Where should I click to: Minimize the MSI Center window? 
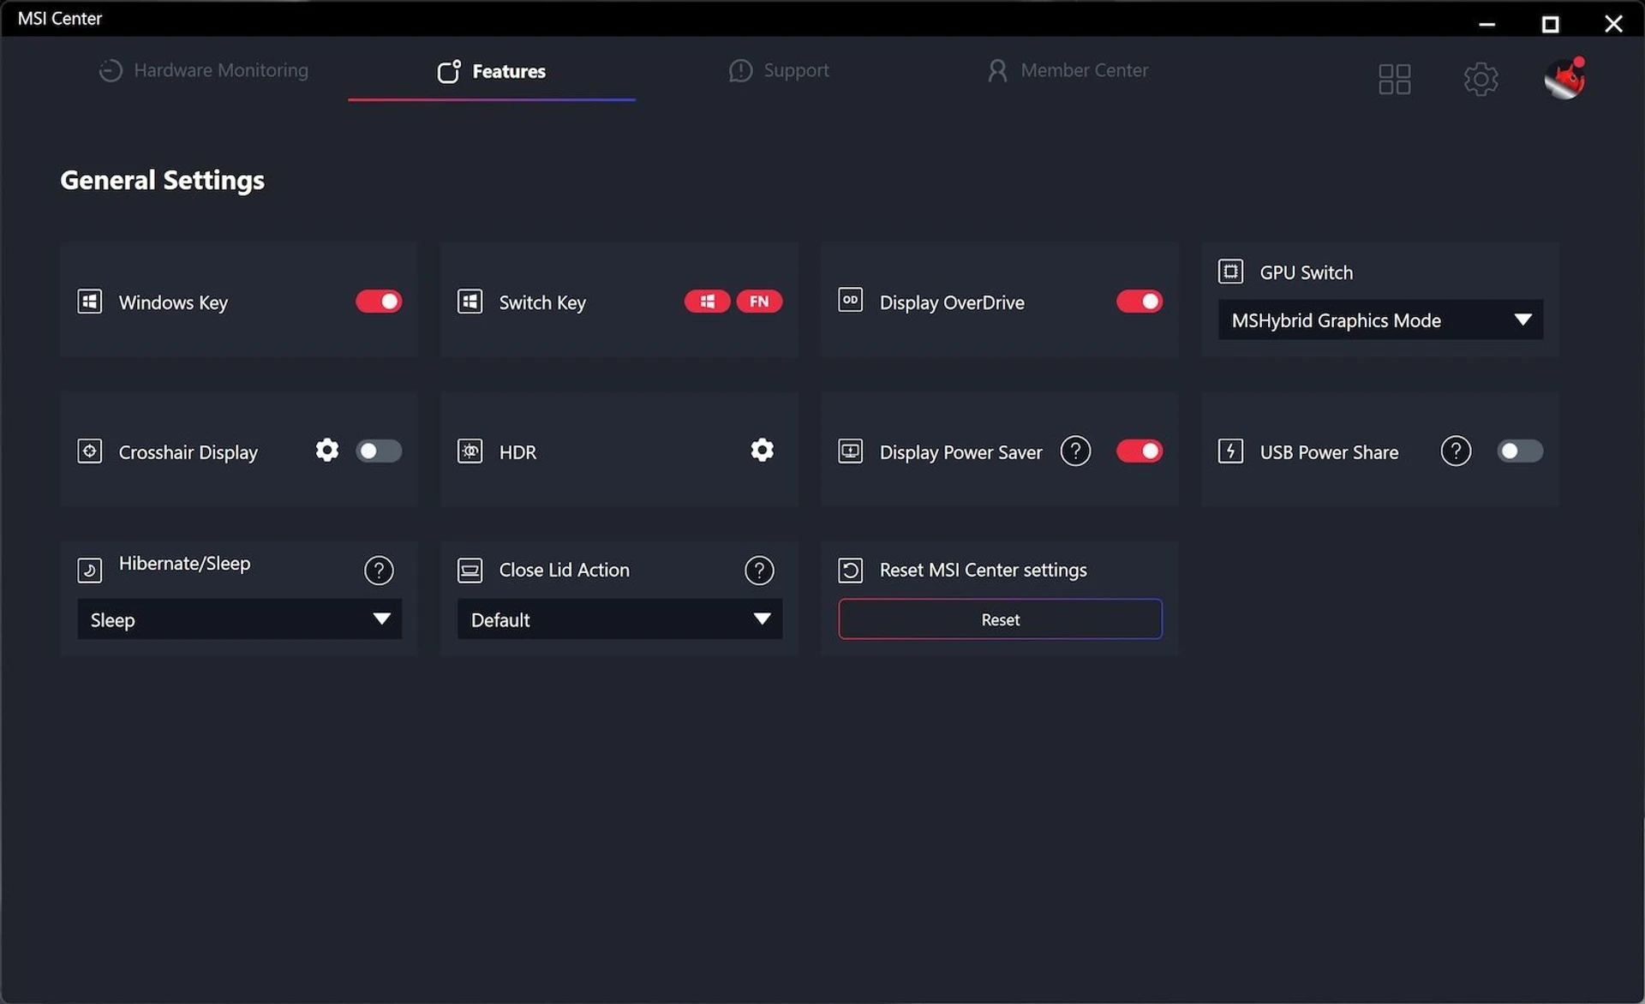coord(1487,23)
